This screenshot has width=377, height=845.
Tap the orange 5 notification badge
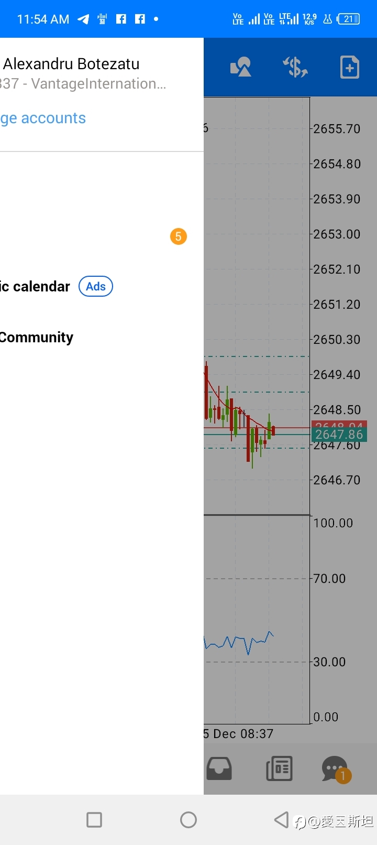coord(179,236)
